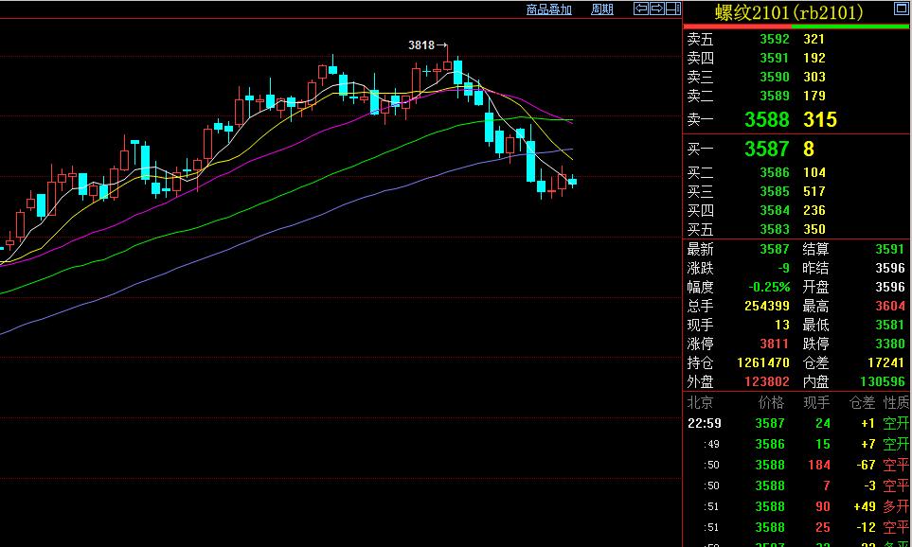Click the 性质 column header

pyautogui.click(x=896, y=403)
